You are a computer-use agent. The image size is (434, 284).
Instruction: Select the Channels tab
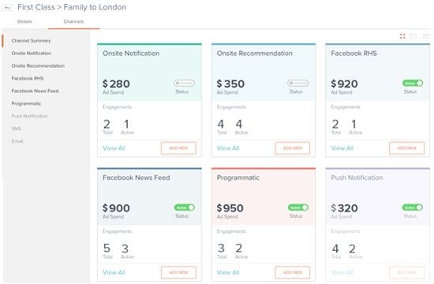(x=73, y=21)
